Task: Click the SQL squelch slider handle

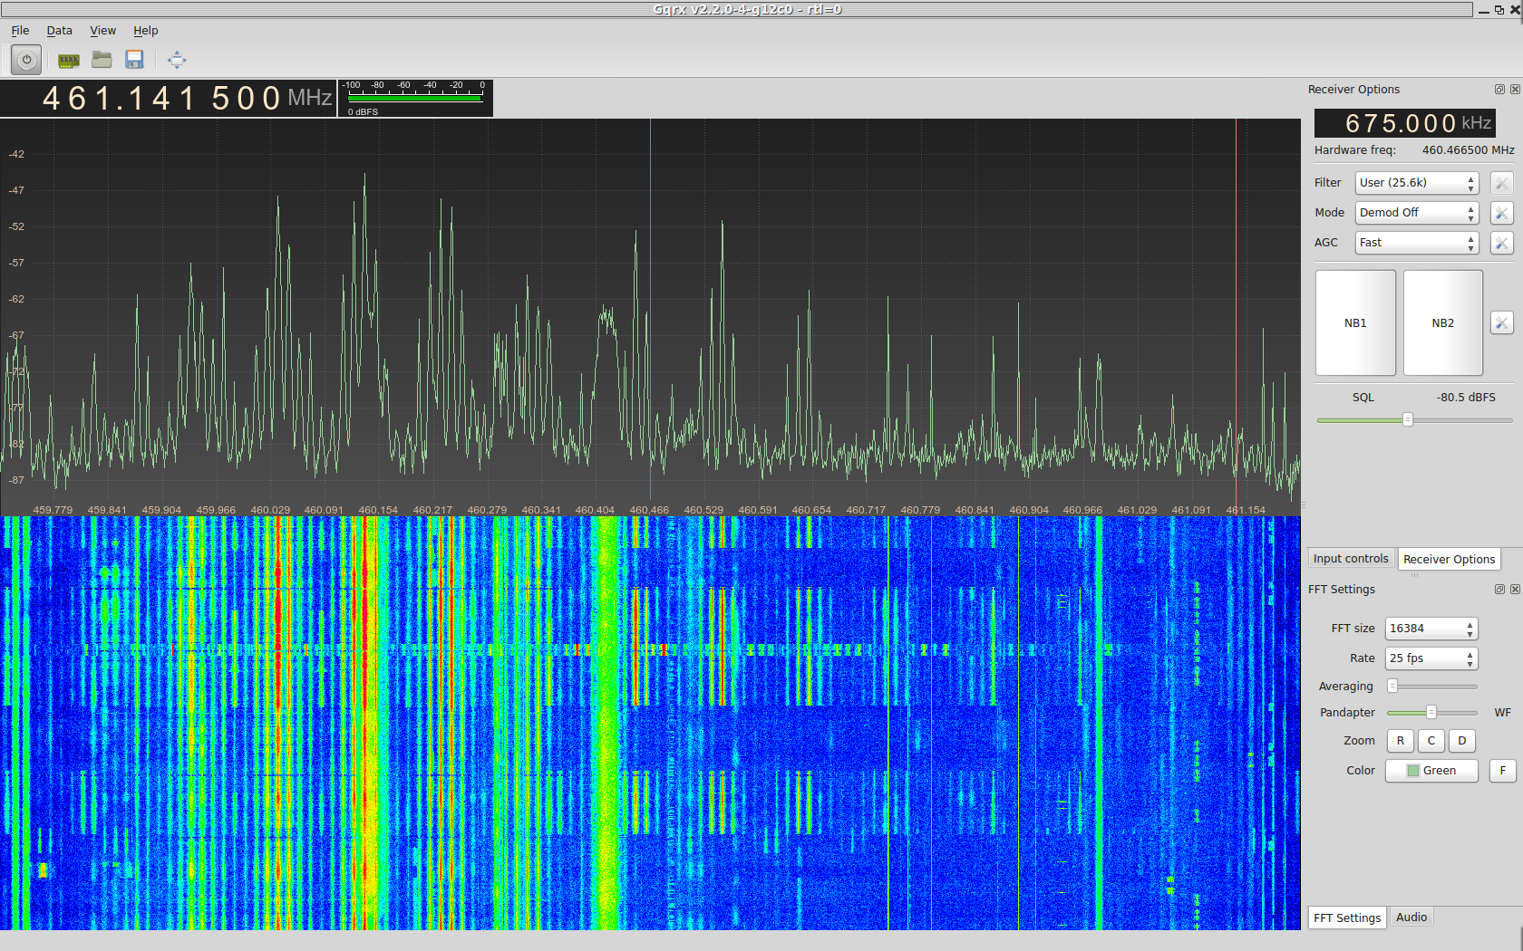Action: point(1408,419)
